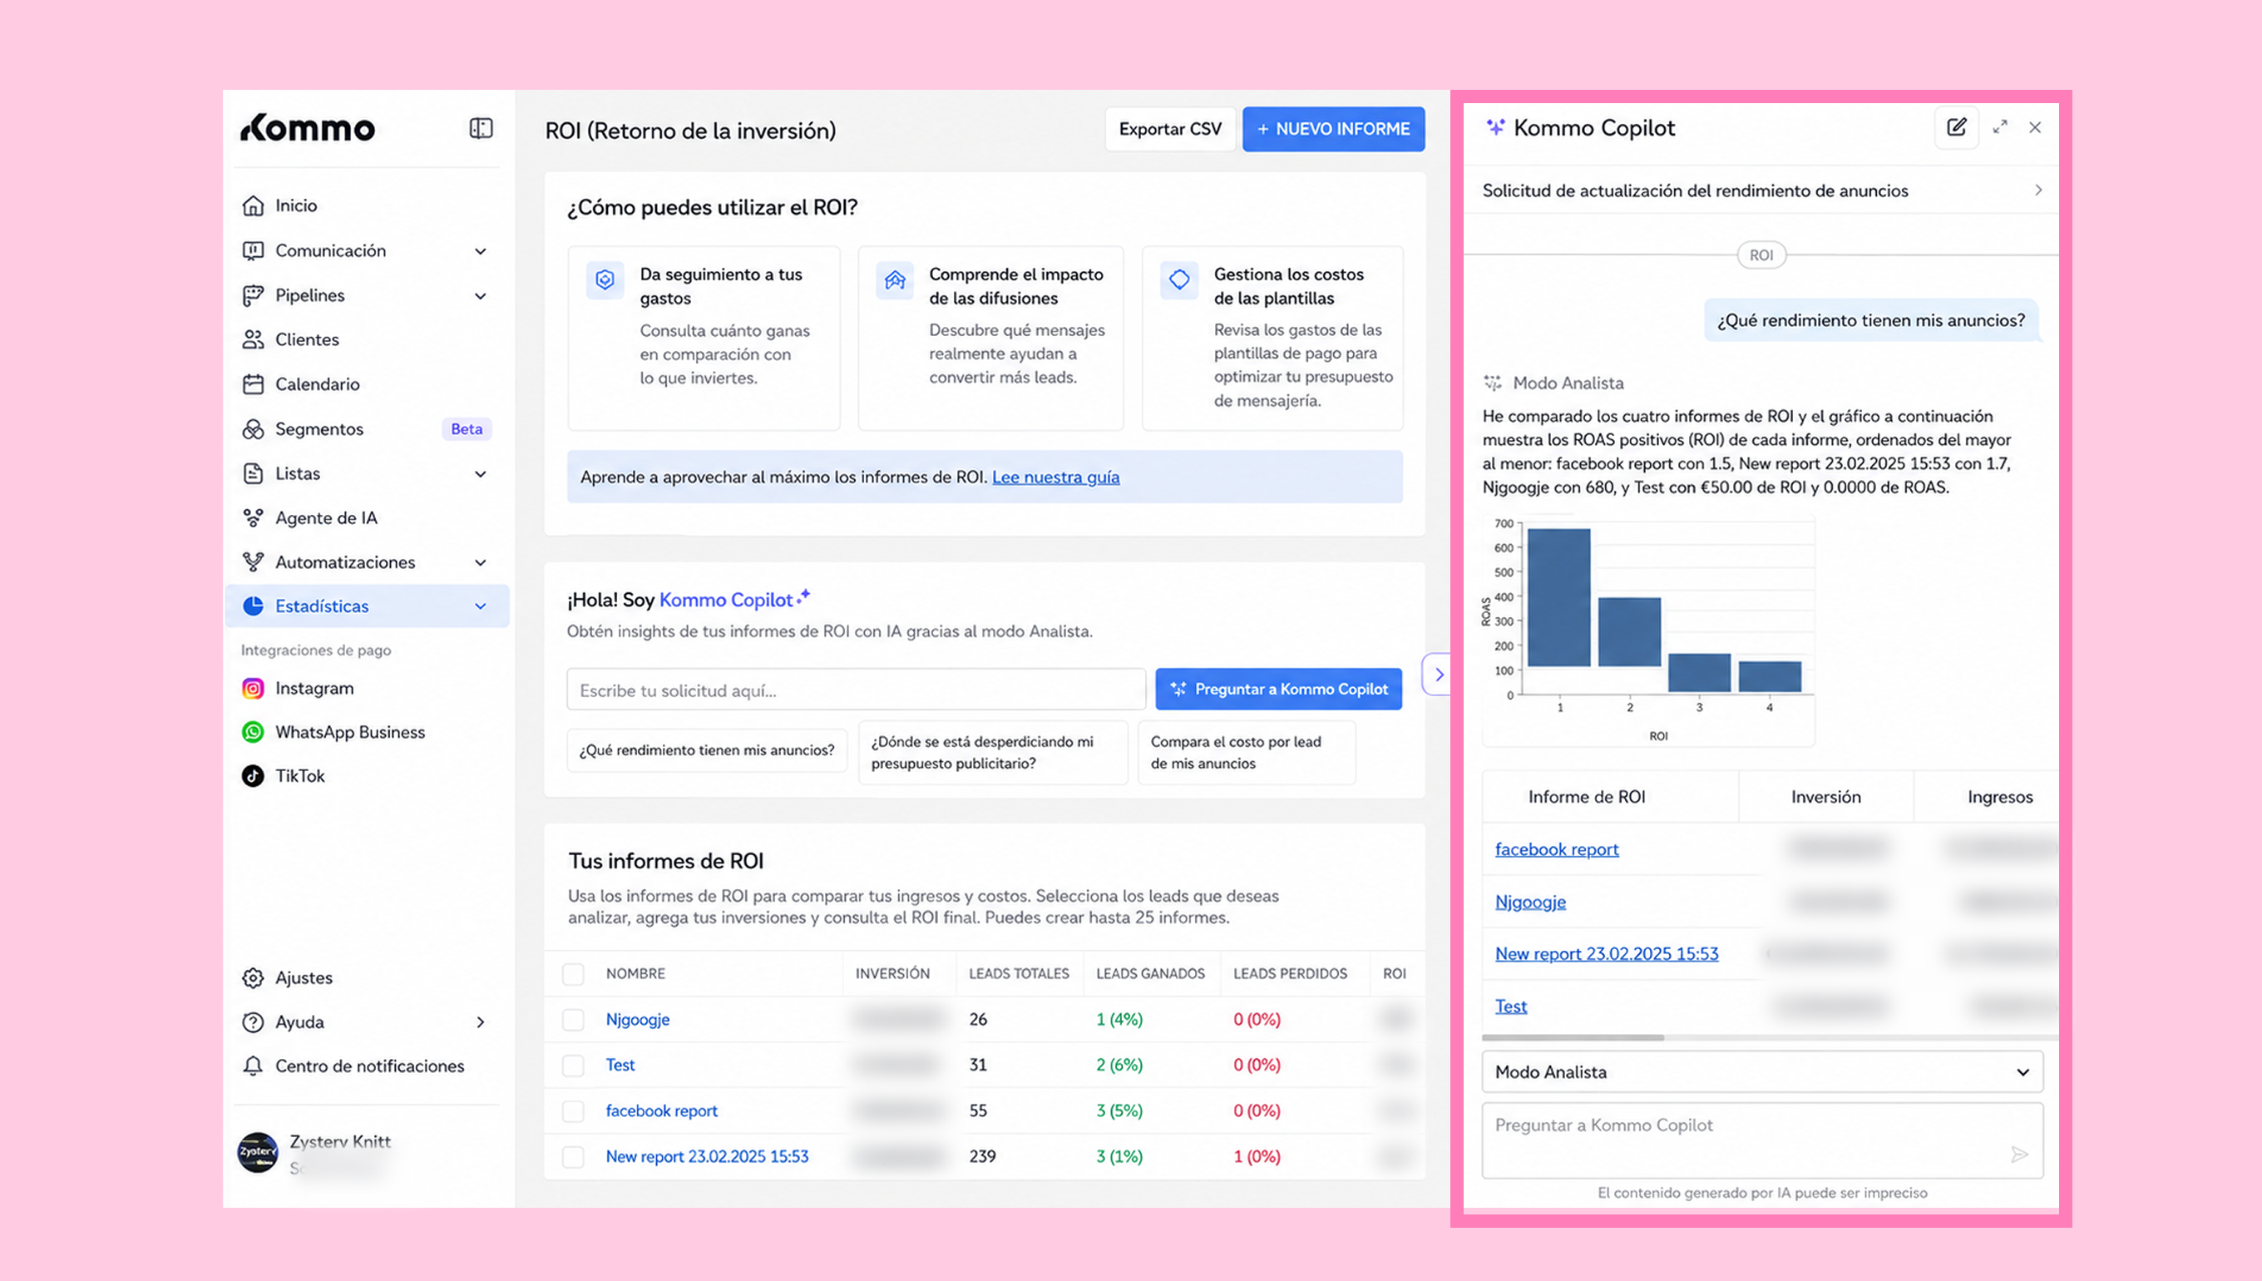Open the Listas menu item
Viewport: 2262px width, 1281px height.
365,473
